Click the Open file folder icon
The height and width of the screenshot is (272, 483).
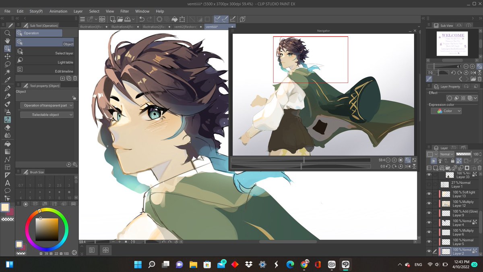[120, 19]
